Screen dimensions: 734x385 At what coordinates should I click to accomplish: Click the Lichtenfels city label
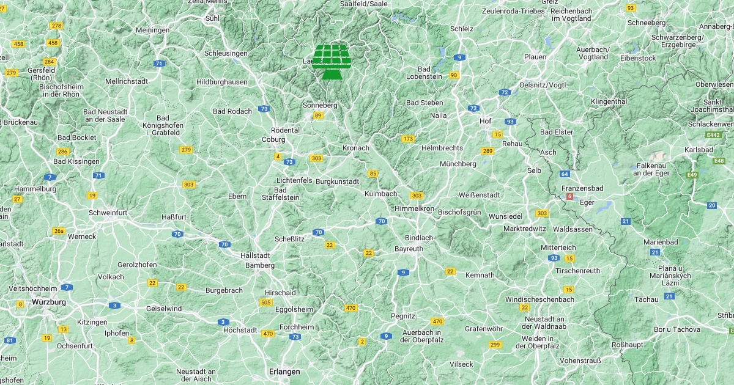(x=294, y=181)
